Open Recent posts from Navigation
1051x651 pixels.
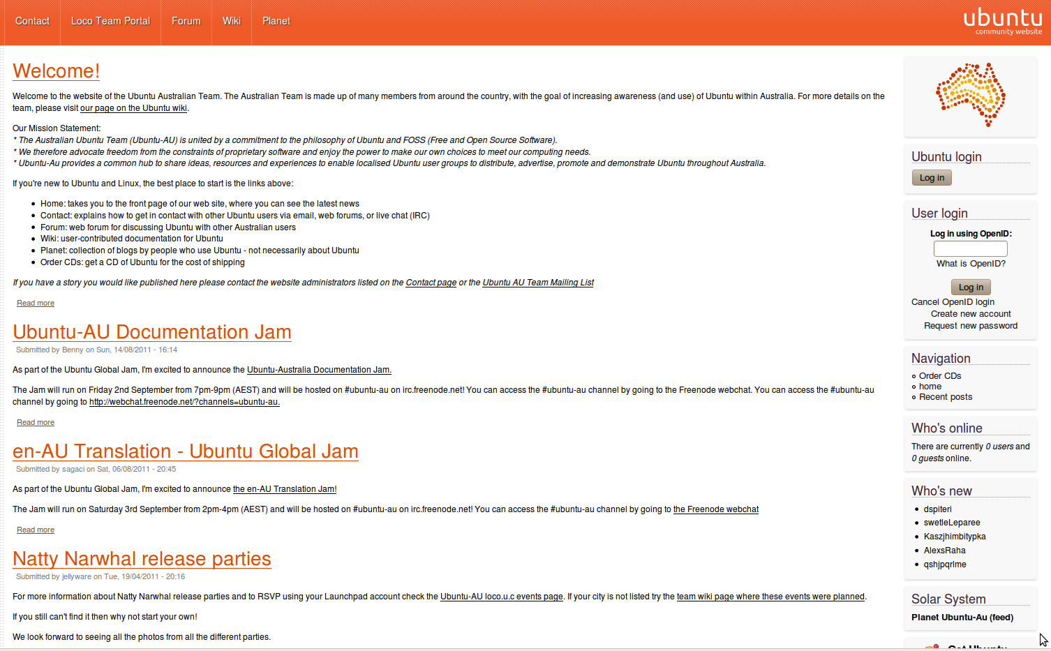point(945,396)
